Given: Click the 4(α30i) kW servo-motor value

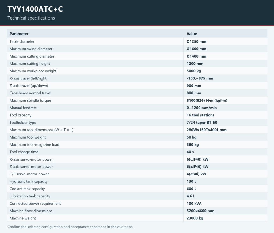Looking at the screenshot, I should click(x=196, y=174).
